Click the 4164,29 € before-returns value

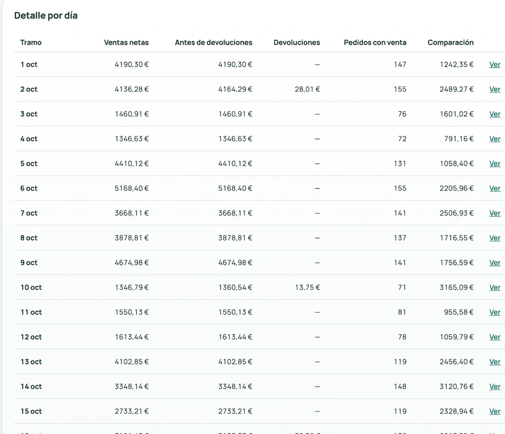[235, 89]
